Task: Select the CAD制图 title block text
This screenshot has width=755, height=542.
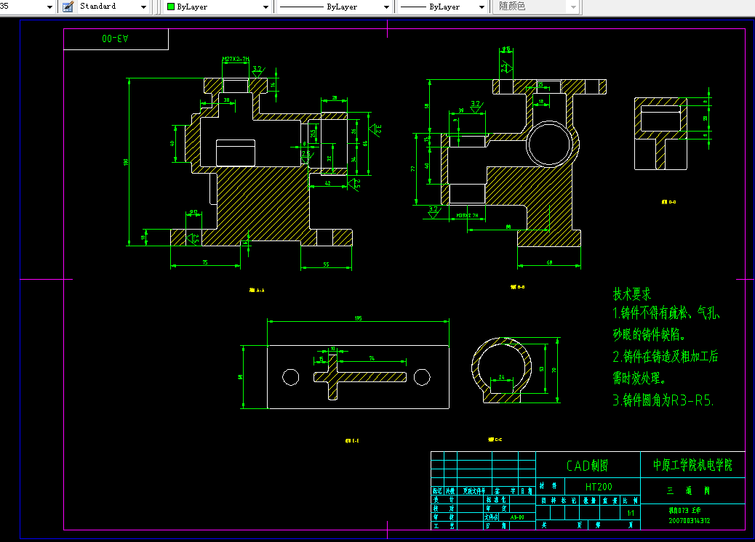Action: click(588, 466)
